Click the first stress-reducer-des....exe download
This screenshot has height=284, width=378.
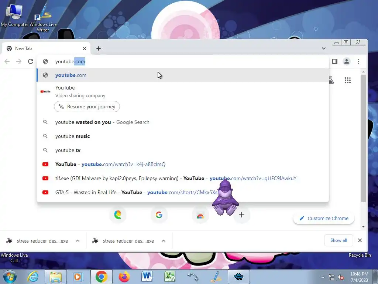[x=37, y=241]
